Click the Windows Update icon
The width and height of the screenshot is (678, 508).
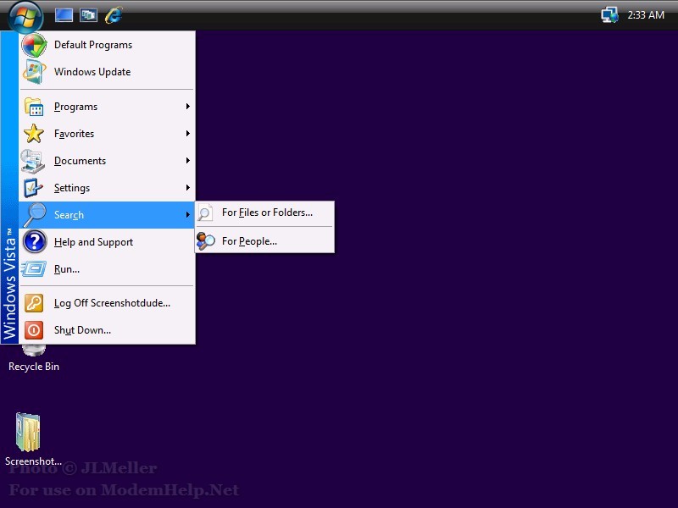click(x=34, y=72)
